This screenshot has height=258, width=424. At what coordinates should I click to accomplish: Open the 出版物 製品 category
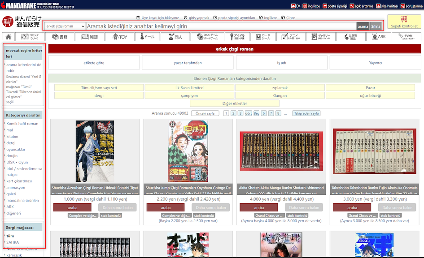coord(351,37)
